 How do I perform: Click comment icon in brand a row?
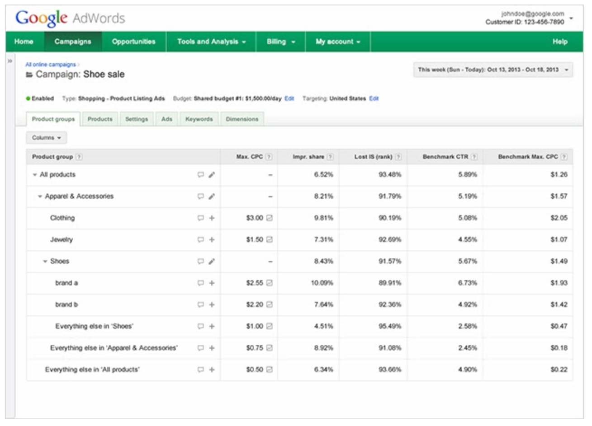coord(200,283)
